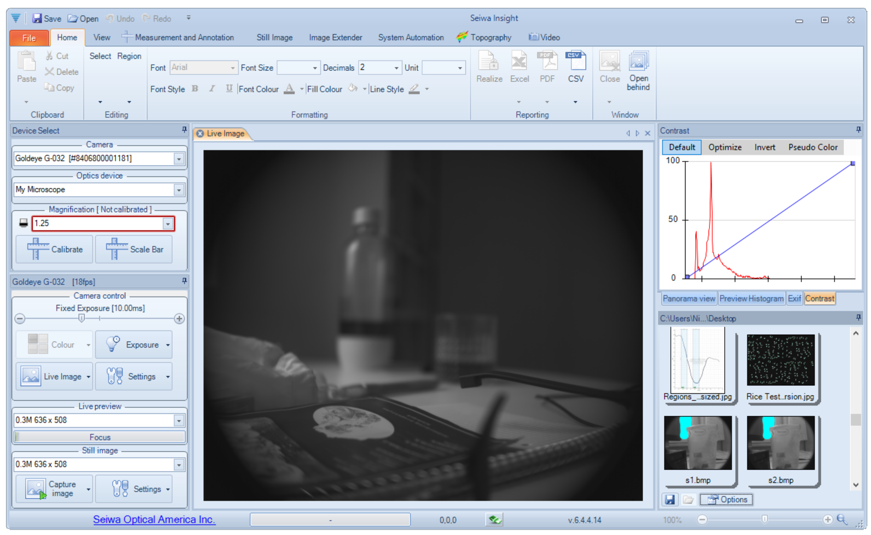
Task: Export report to Excel icon
Action: [519, 62]
